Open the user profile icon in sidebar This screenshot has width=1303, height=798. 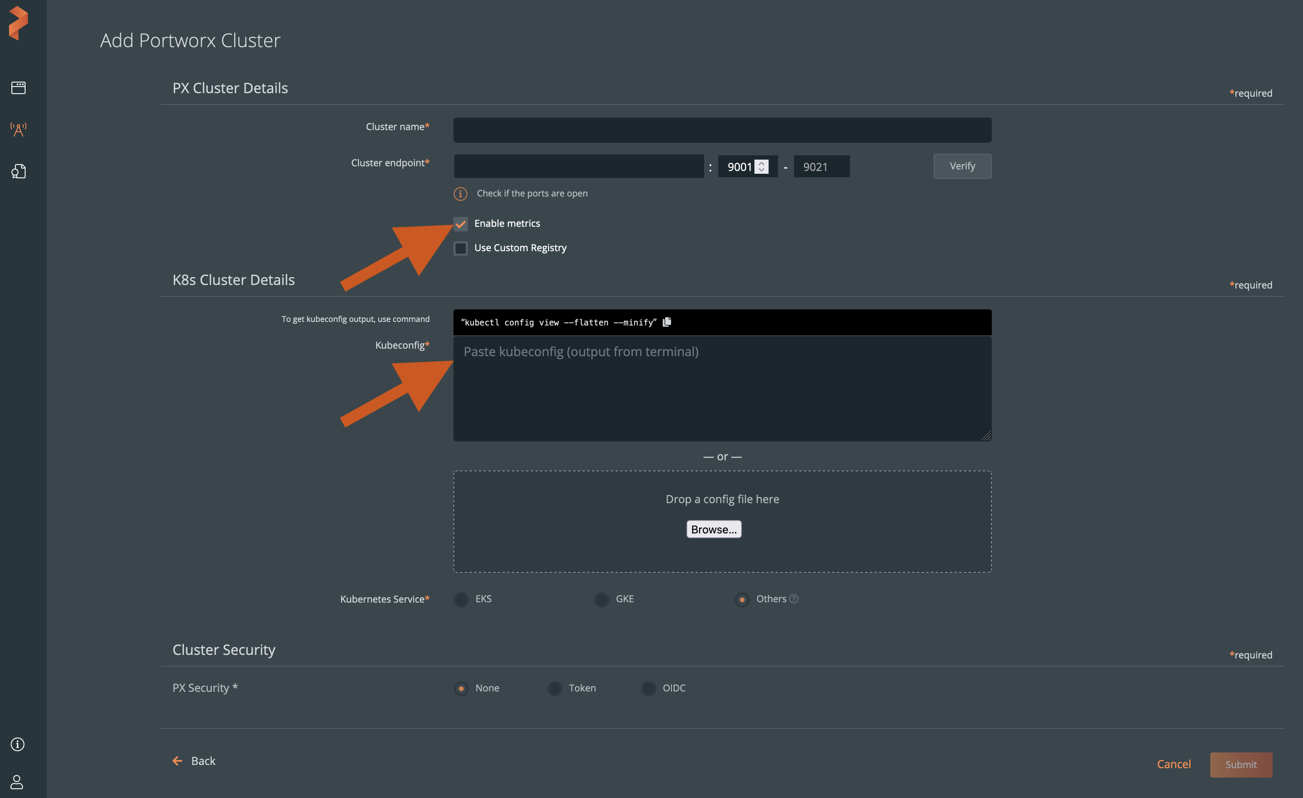click(17, 781)
